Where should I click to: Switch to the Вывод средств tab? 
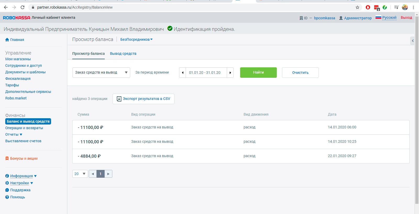pos(123,53)
